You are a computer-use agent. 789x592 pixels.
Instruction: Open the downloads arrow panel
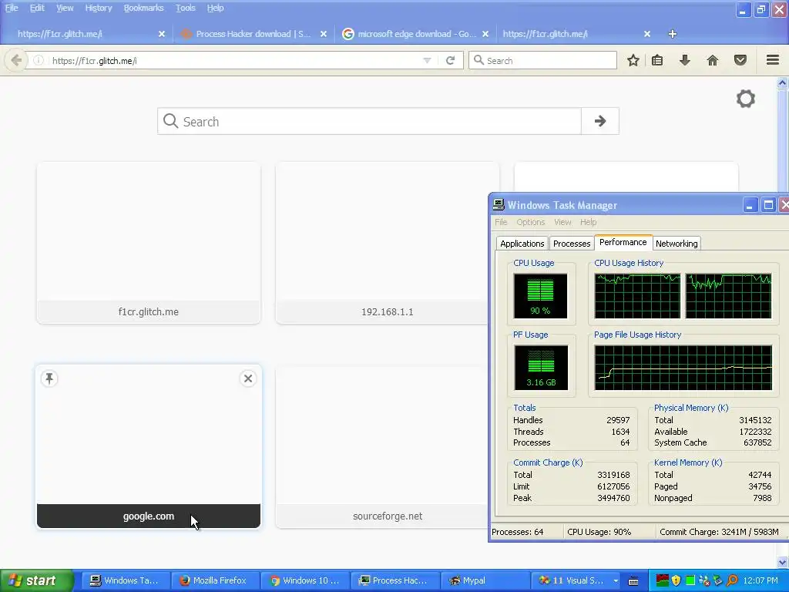684,60
